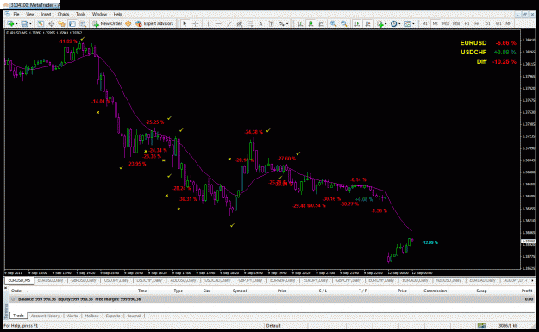539x332 pixels.
Task: Open the Help menu
Action: pyautogui.click(x=117, y=14)
